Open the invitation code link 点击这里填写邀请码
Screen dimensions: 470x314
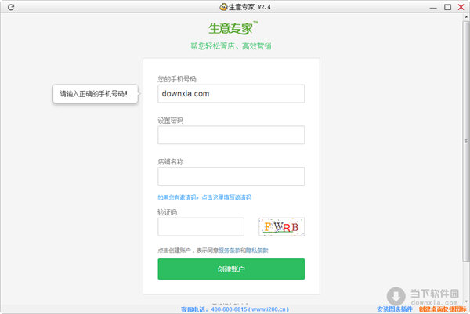pyautogui.click(x=226, y=197)
